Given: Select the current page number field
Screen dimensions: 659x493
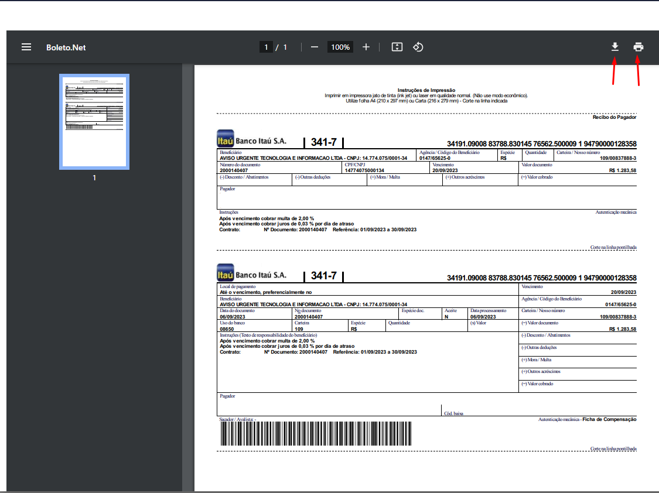Looking at the screenshot, I should 266,47.
